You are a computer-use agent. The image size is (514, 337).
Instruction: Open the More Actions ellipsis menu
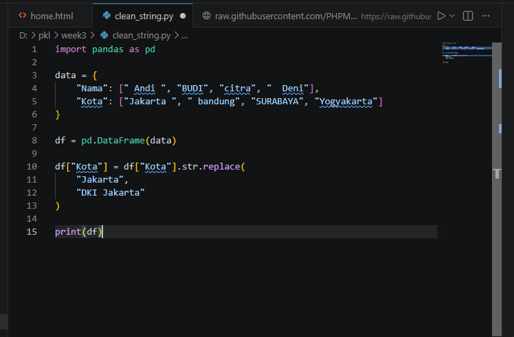coord(486,16)
